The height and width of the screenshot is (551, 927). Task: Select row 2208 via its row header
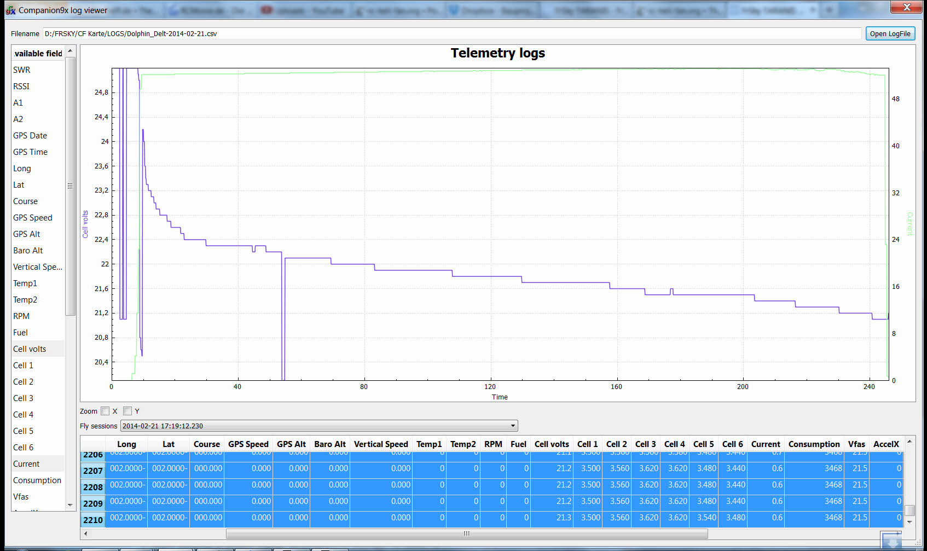point(92,487)
